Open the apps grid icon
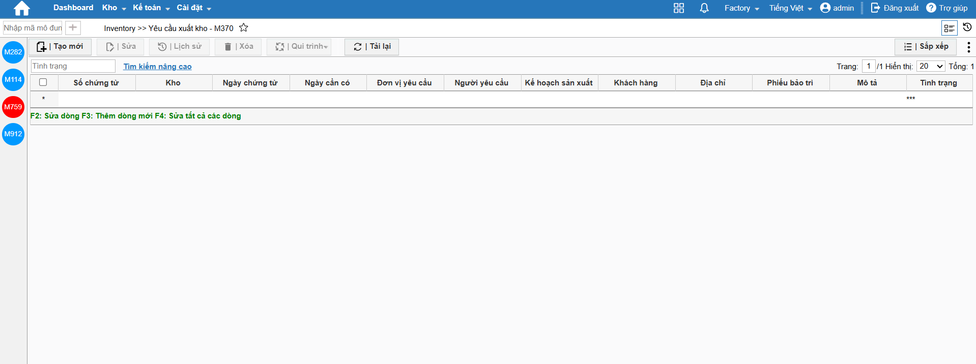Screen dimensions: 976x364 [679, 8]
